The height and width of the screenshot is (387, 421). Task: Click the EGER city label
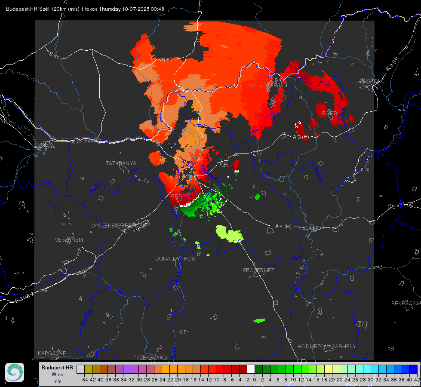tap(329, 114)
